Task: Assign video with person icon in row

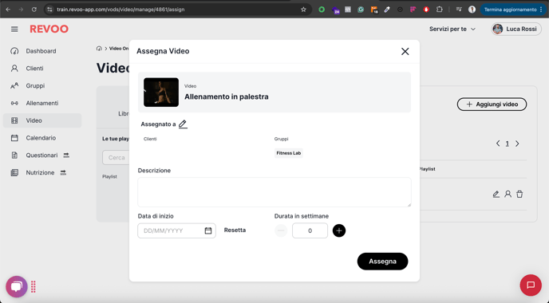Action: coord(508,194)
